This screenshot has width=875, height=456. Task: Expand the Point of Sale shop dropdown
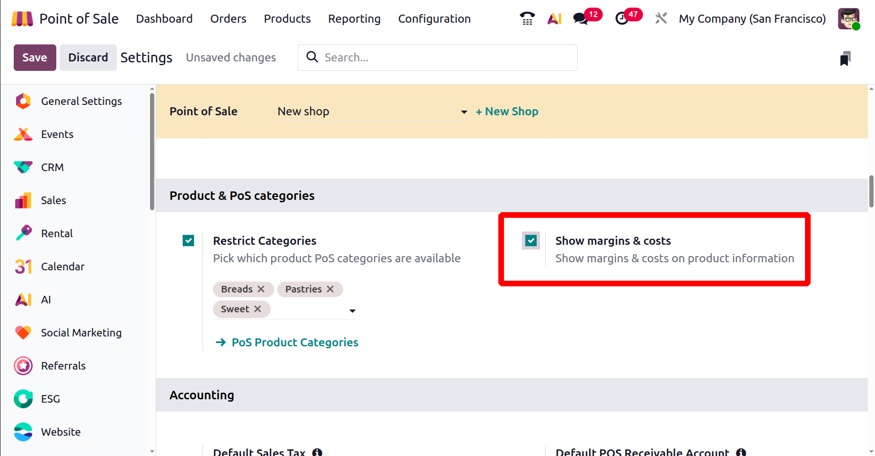tap(464, 112)
